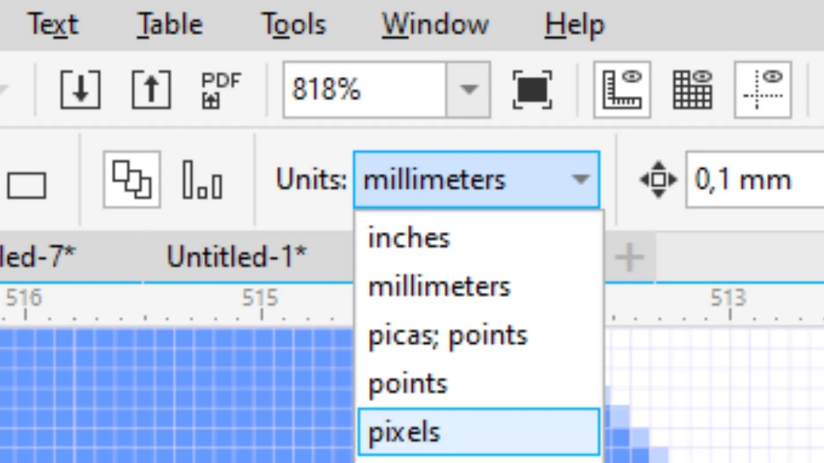Collapse the Units millimeters dropdown
Image resolution: width=824 pixels, height=463 pixels.
click(580, 180)
